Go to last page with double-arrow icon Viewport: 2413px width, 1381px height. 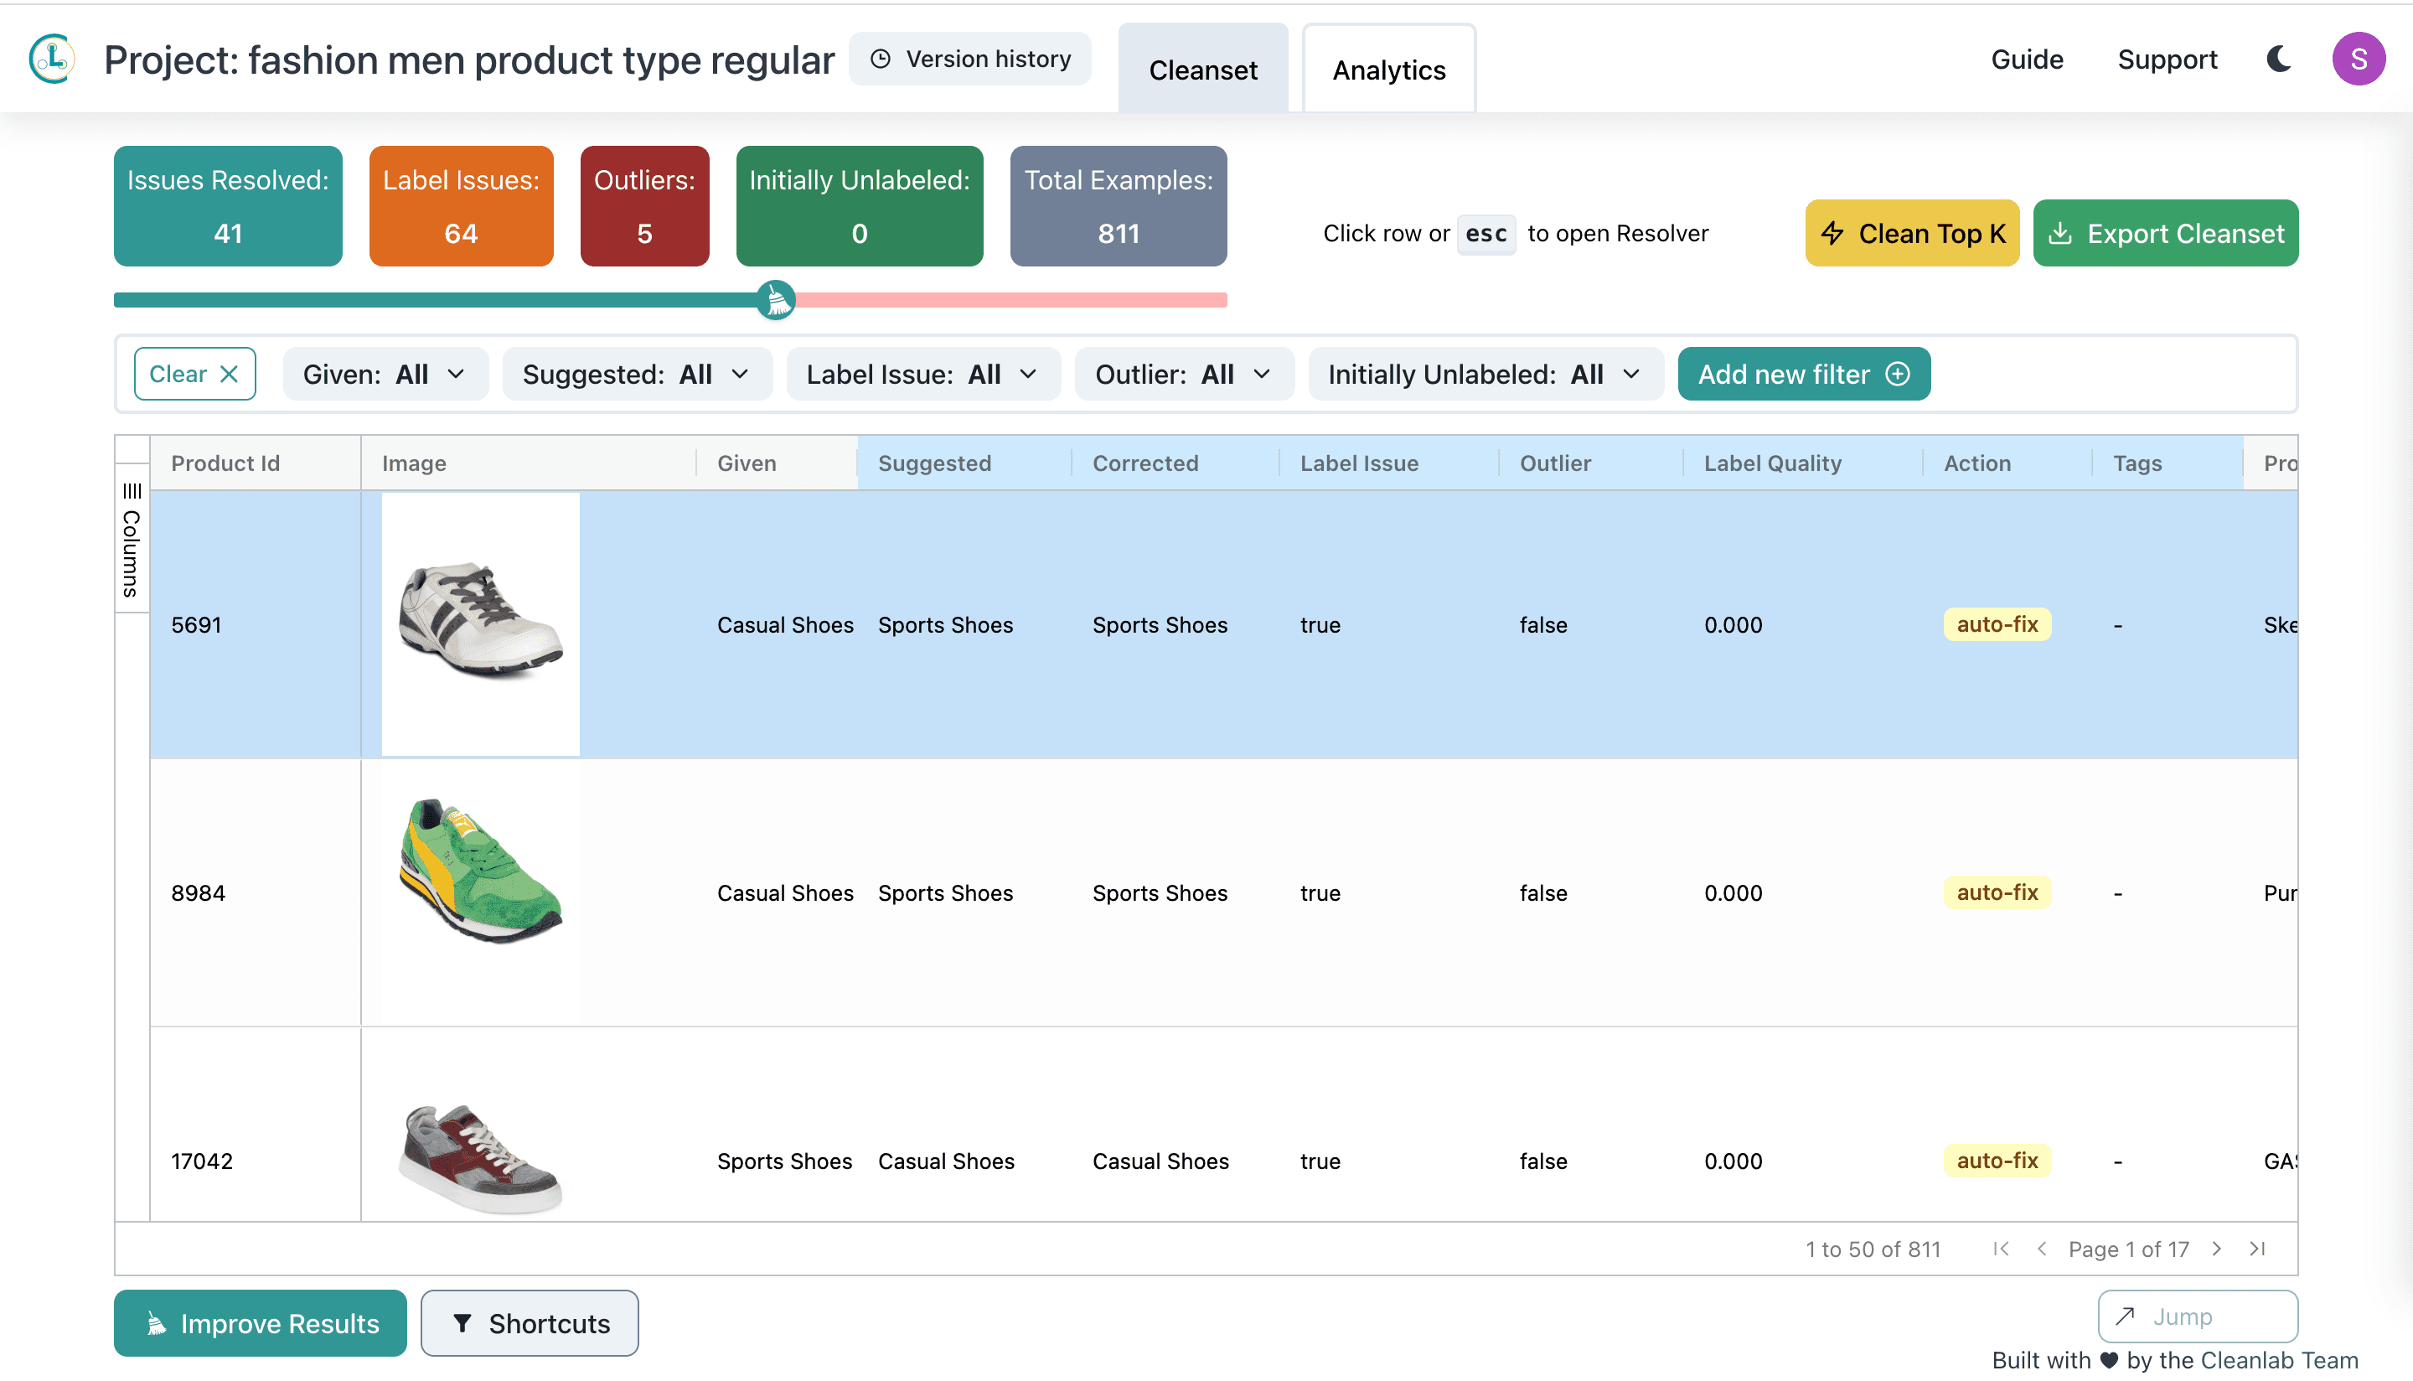(x=2257, y=1249)
